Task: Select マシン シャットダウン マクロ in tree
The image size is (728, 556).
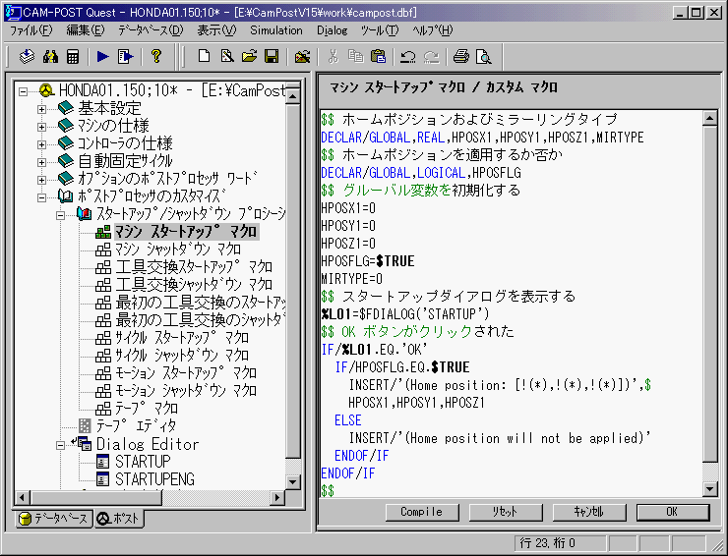Action: (178, 249)
